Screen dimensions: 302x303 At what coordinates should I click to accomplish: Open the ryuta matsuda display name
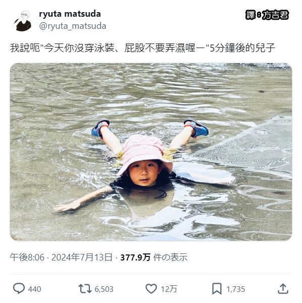click(70, 14)
